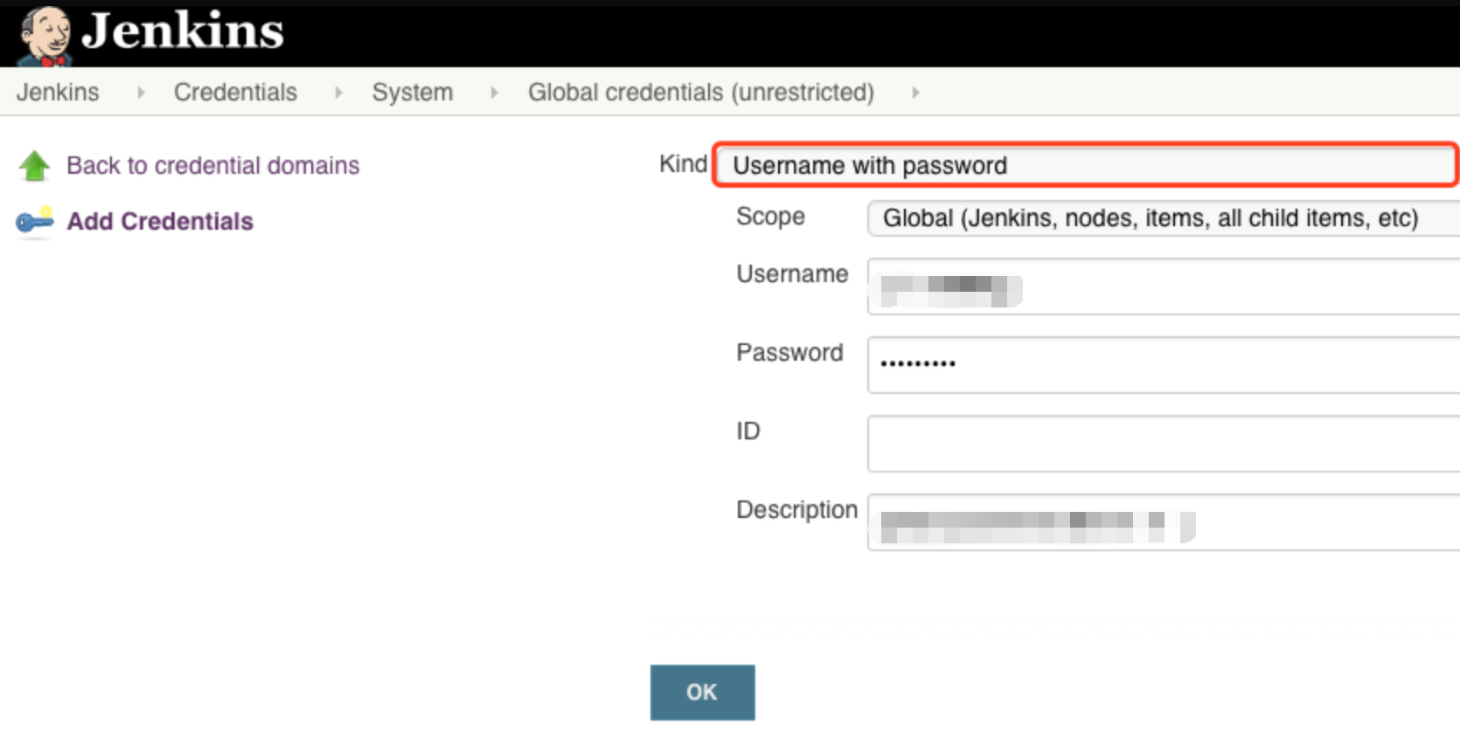Expand arrow after Global credentials breadcrumb
The image size is (1460, 739).
[x=915, y=93]
